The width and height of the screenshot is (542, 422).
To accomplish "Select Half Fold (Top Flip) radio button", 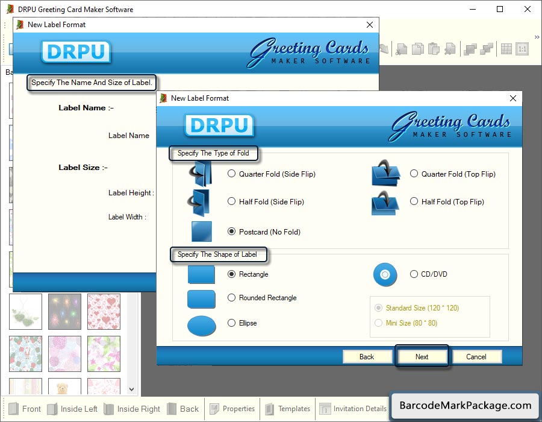I will coord(414,201).
